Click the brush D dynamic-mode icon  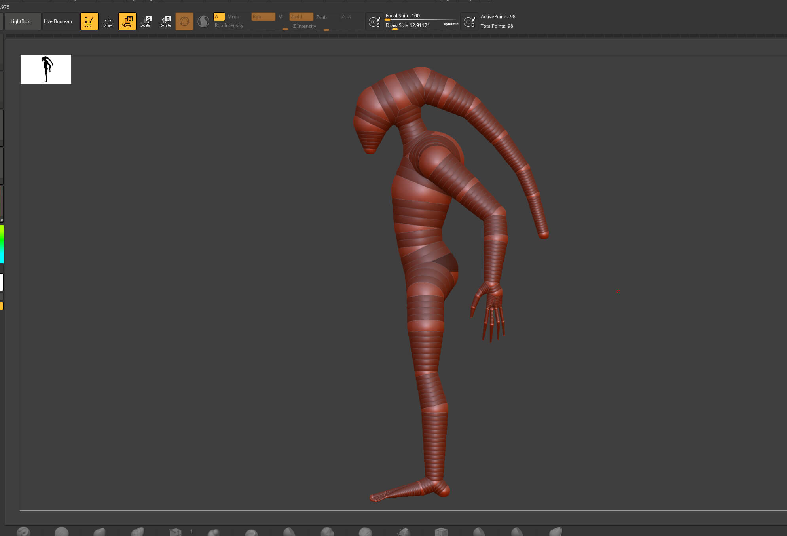click(x=469, y=22)
